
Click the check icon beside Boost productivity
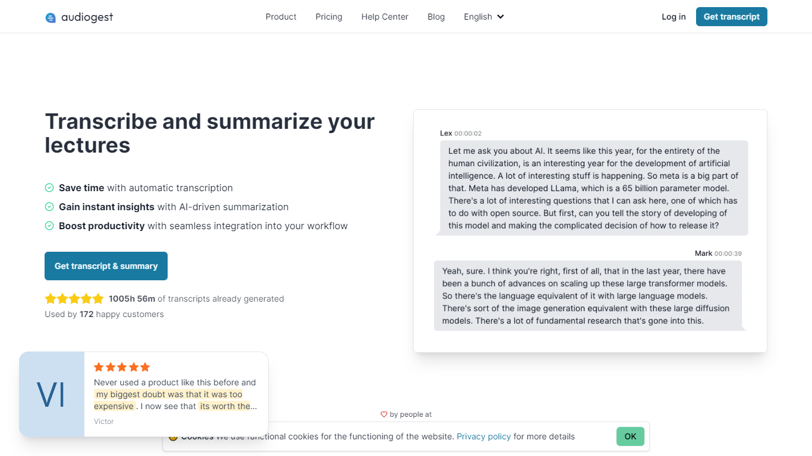49,226
